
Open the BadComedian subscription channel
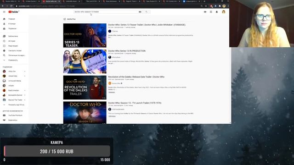tap(15, 90)
